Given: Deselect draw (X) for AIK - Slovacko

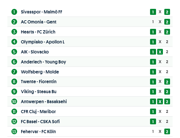Looking at the screenshot, I should coord(160,52).
